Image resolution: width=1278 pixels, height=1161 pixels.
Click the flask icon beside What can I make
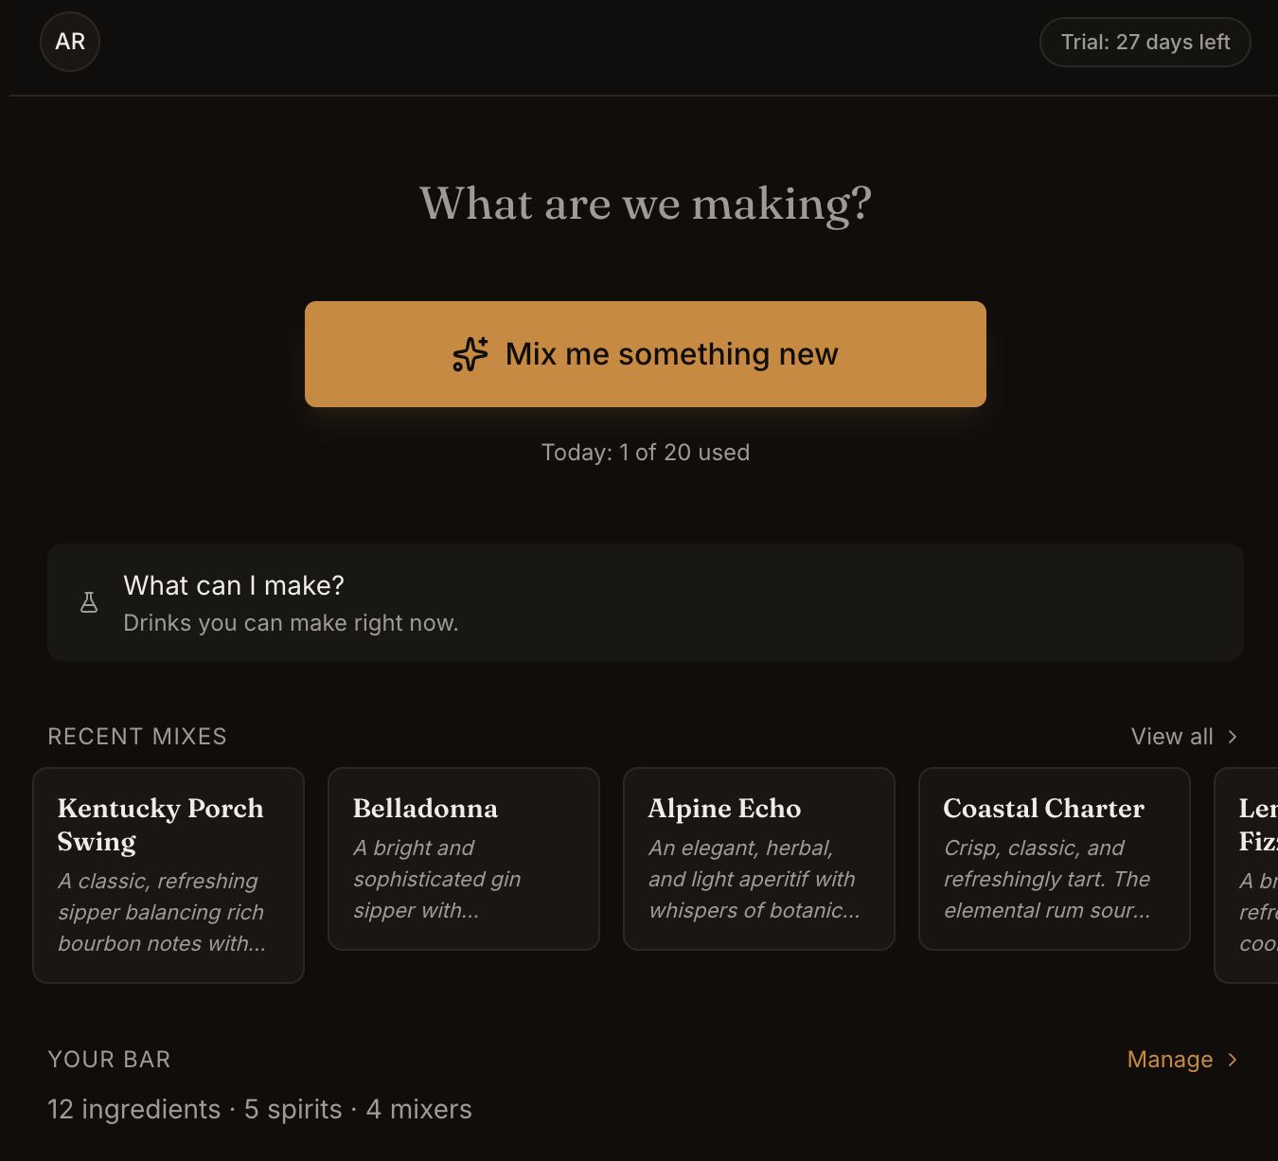pos(89,602)
